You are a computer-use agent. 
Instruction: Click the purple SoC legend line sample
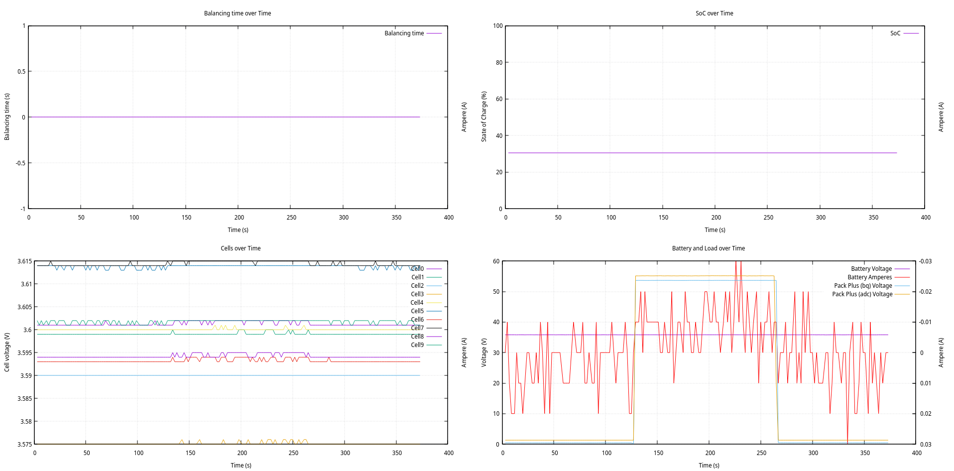point(911,33)
